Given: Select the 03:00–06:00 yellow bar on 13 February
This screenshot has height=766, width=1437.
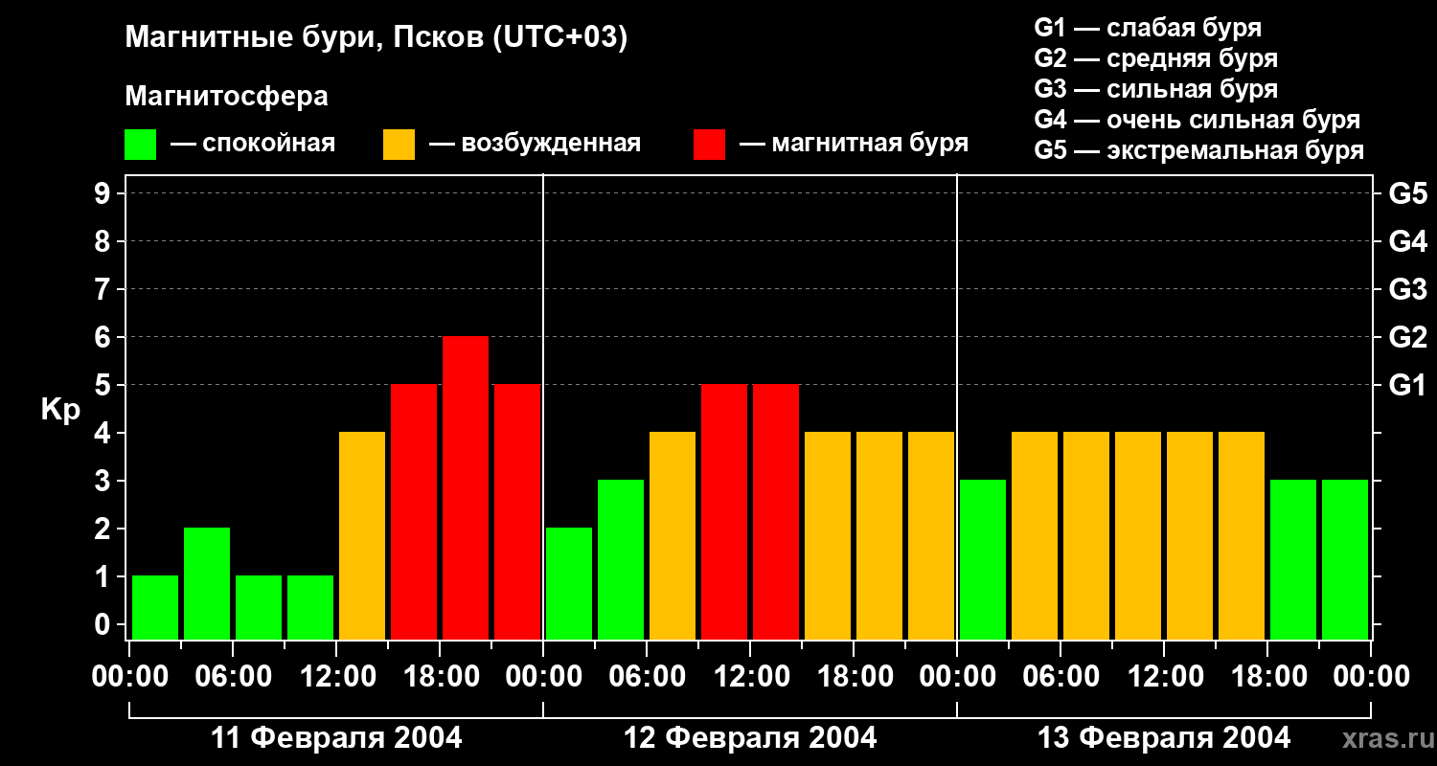Looking at the screenshot, I should pyautogui.click(x=1035, y=535).
